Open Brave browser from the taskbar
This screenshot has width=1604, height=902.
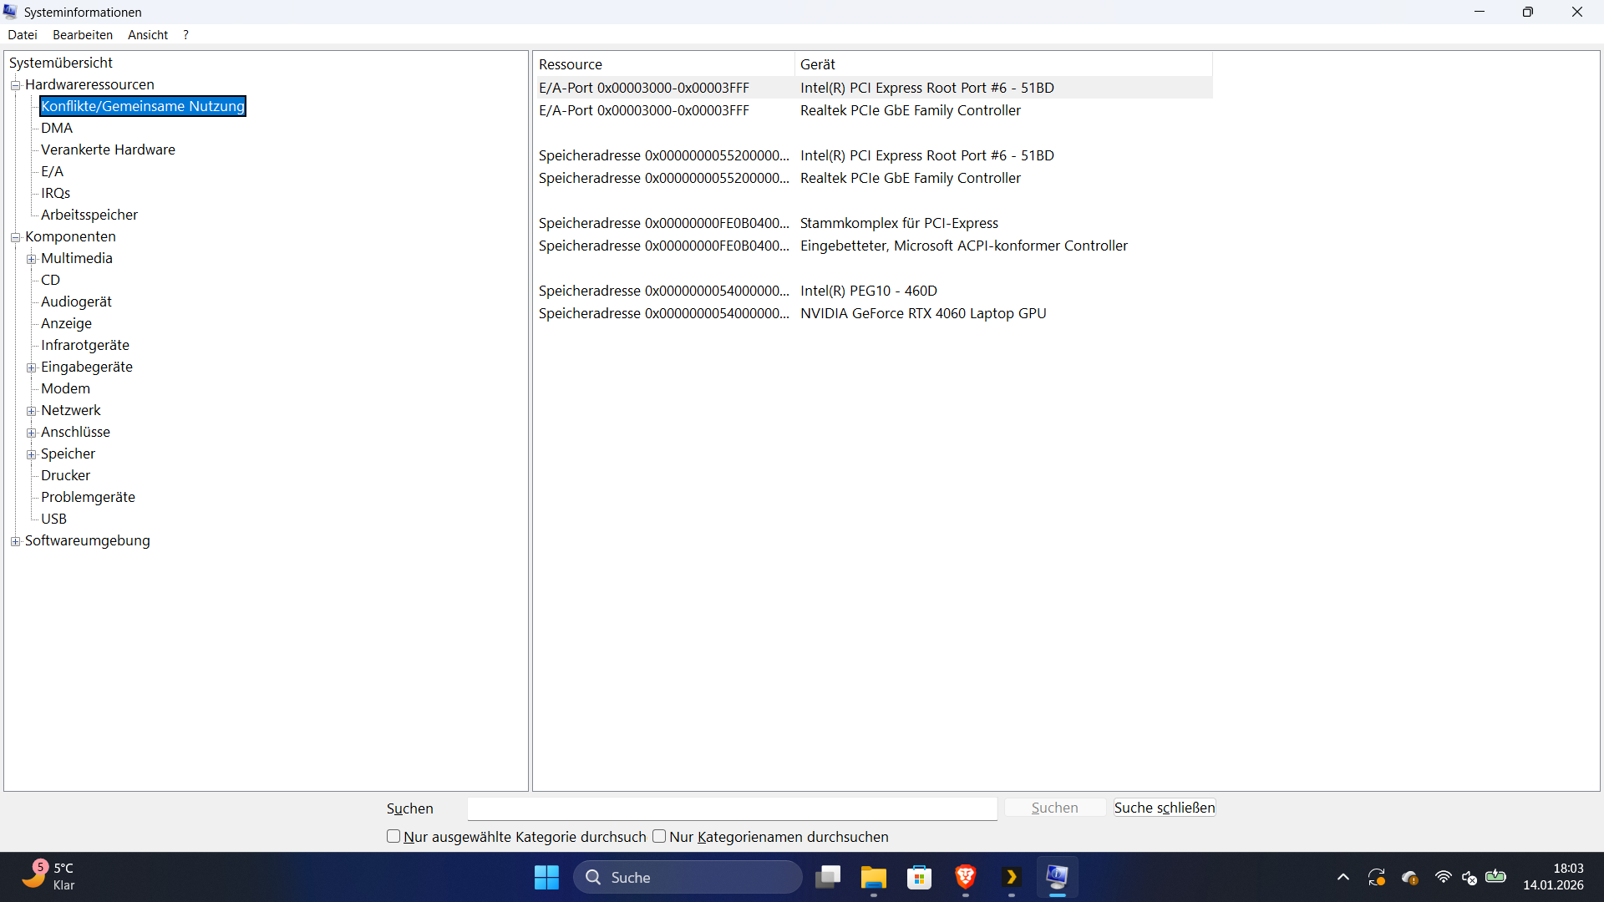coord(966,877)
